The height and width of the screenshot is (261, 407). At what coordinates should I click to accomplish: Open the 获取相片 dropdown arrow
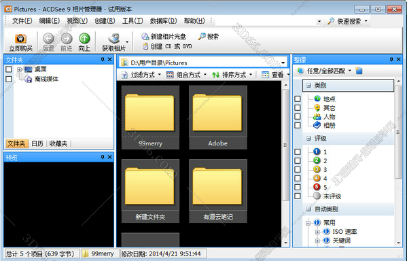[127, 42]
